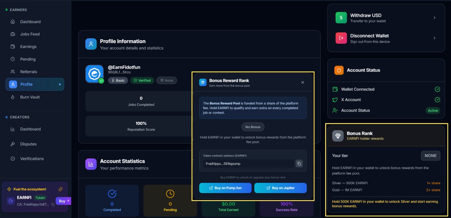Viewport: 451px width, 218px height.
Task: Toggle the checkmark next to Wallet Connected
Action: (437, 89)
